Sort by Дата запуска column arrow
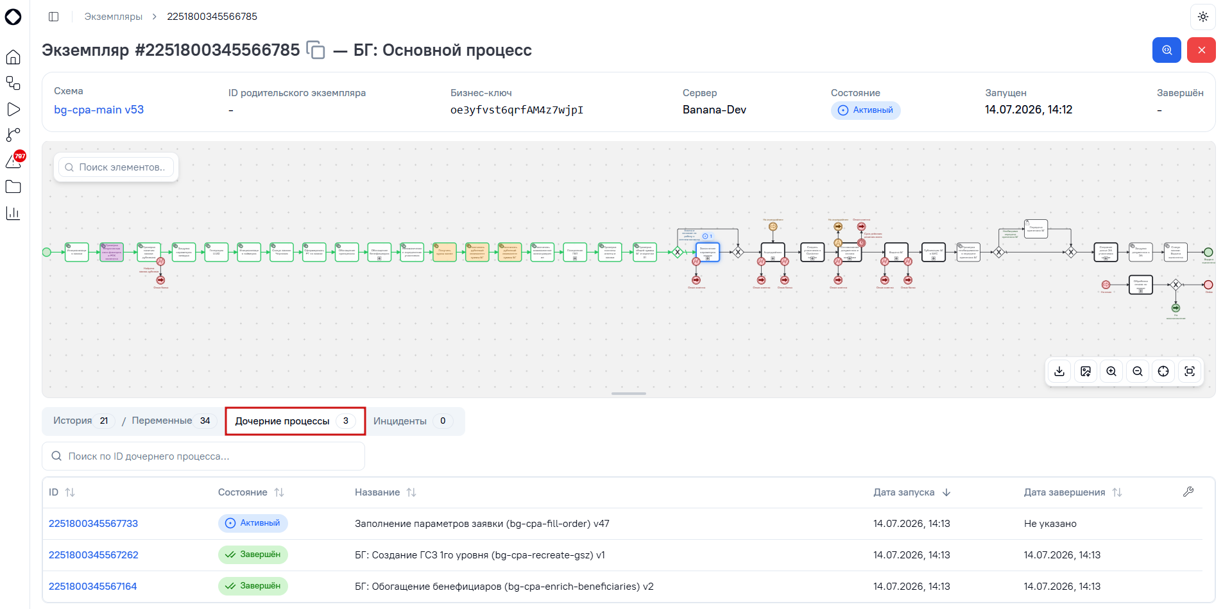Screen dimensions: 1223x609 coord(946,492)
